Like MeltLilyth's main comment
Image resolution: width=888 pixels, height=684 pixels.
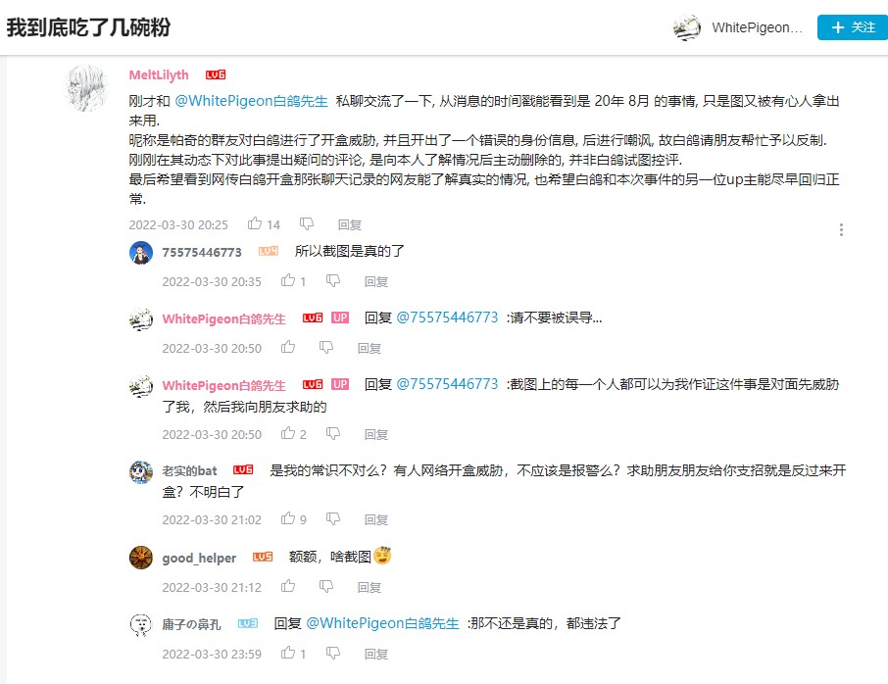coord(255,223)
